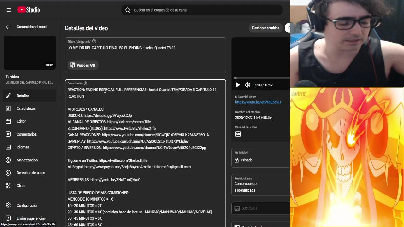Click the Pruebas A/B icon
The width and height of the screenshot is (404, 227).
(73, 65)
